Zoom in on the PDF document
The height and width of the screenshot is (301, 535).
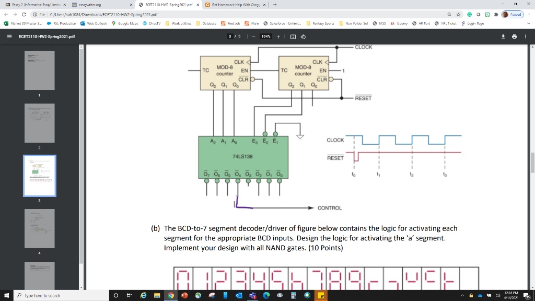278,37
